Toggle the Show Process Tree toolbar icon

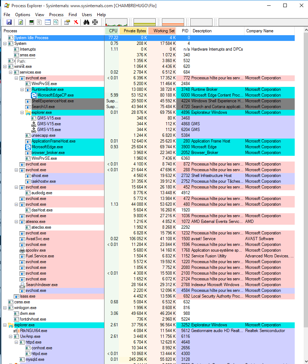pos(39,22)
